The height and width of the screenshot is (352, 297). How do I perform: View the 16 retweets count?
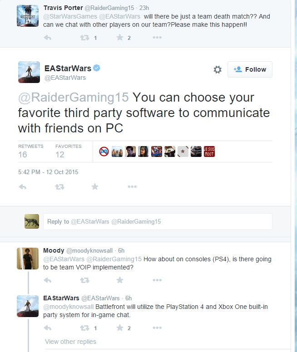coord(23,154)
